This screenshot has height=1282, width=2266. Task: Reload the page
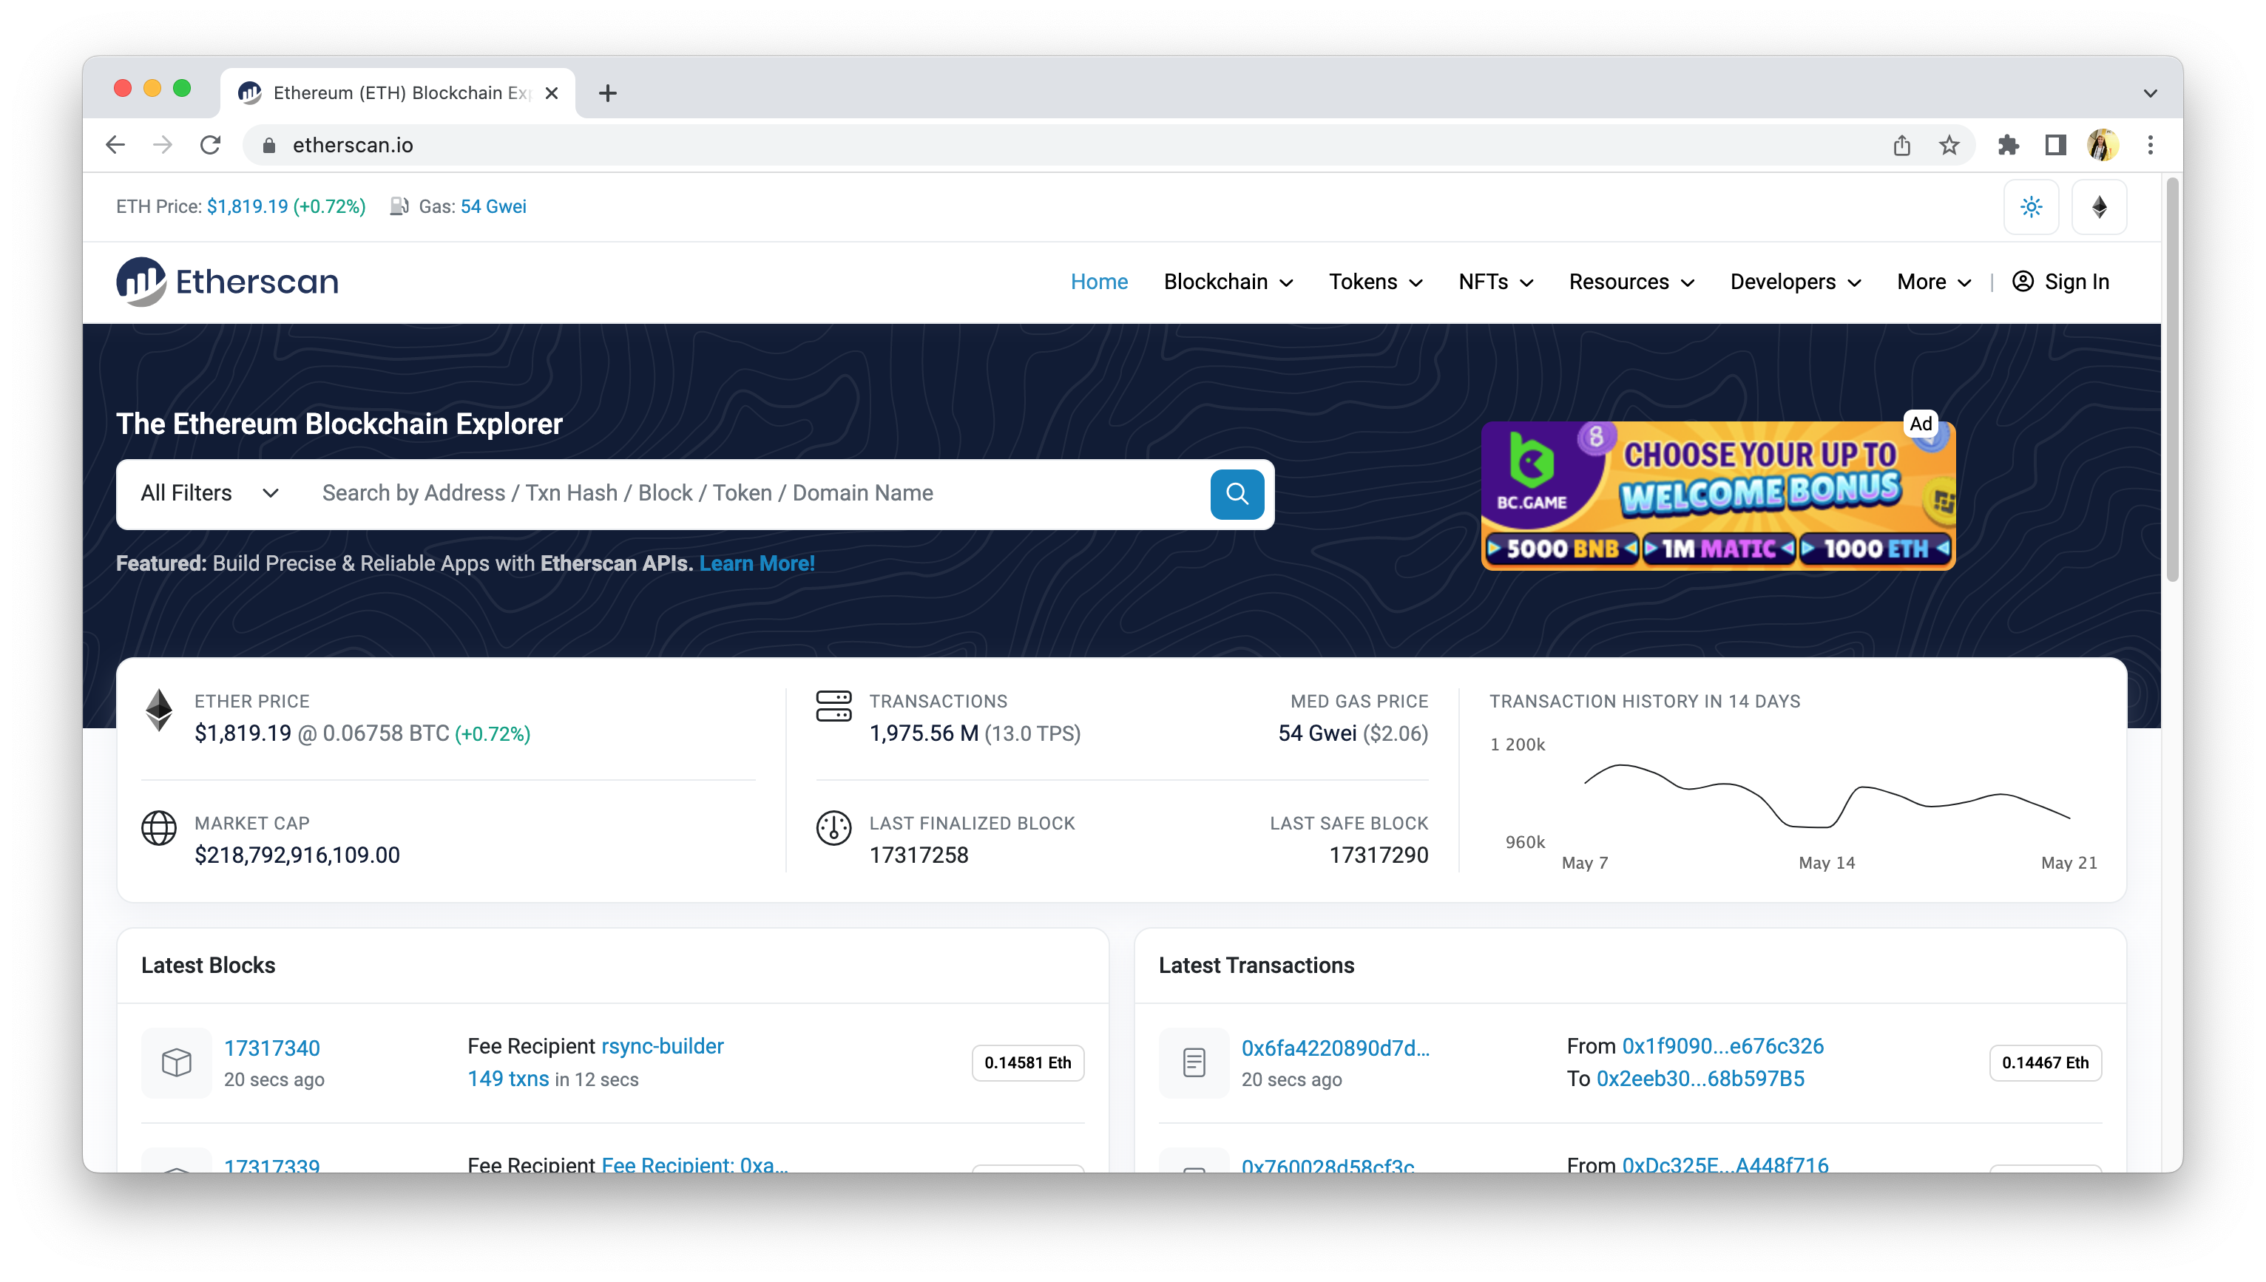coord(211,144)
